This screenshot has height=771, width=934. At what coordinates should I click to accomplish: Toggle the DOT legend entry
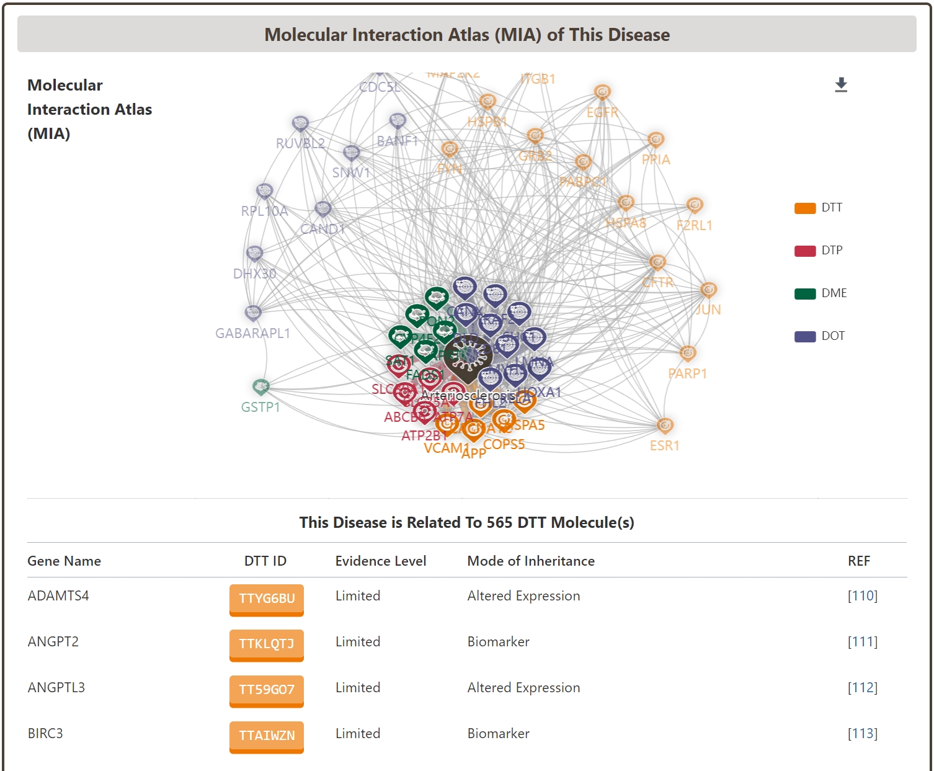804,337
